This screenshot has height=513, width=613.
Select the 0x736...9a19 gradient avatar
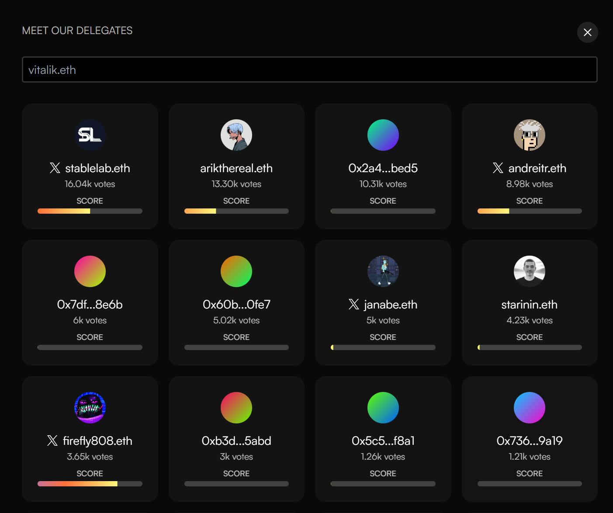(x=530, y=408)
